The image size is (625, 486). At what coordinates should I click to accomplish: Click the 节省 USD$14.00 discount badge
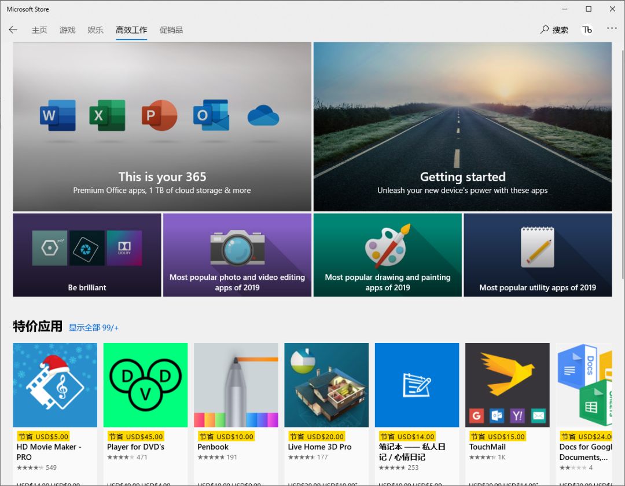(x=407, y=437)
